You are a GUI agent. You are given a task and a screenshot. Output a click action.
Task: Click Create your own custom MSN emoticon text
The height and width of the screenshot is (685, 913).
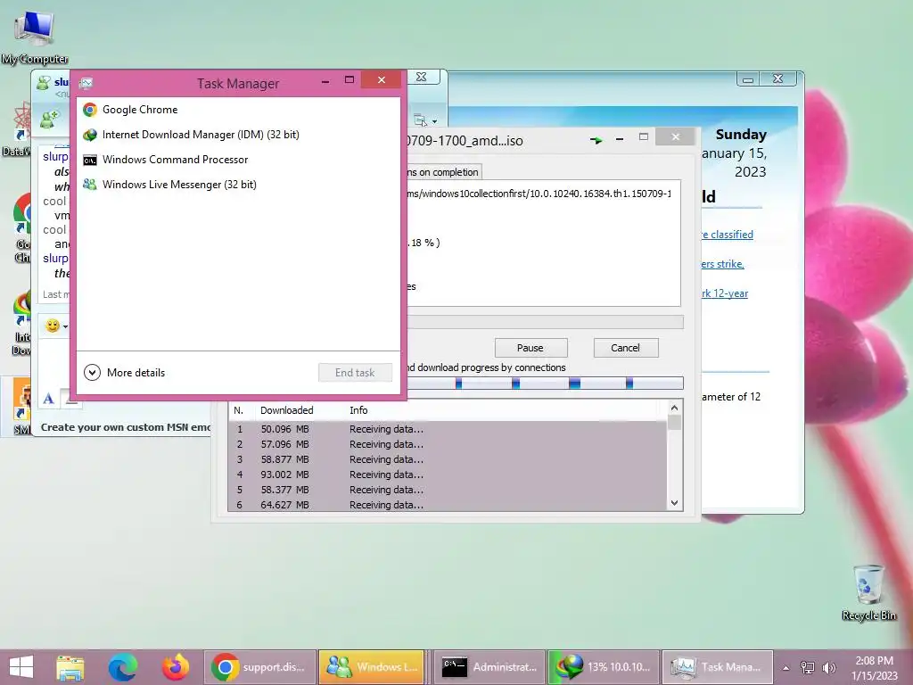click(126, 427)
